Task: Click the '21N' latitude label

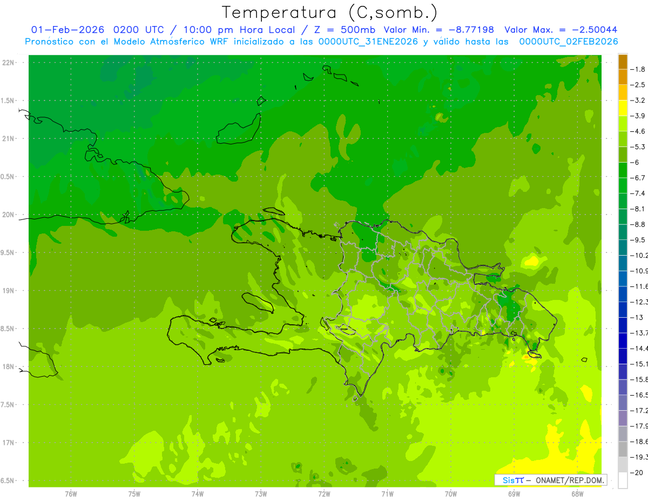Action: (x=9, y=139)
